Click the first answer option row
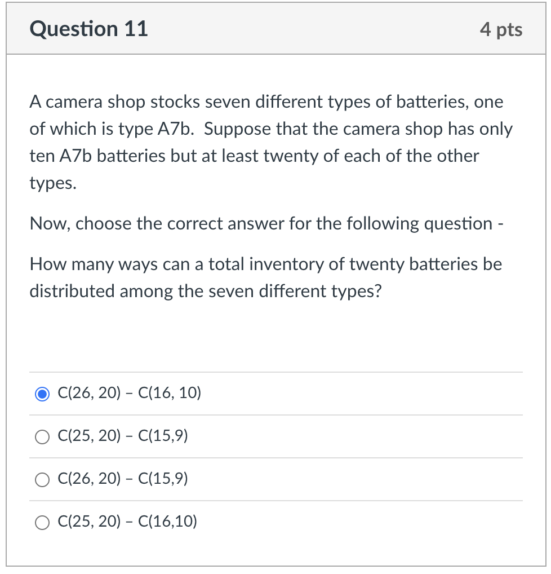551x574 pixels. pos(225,394)
